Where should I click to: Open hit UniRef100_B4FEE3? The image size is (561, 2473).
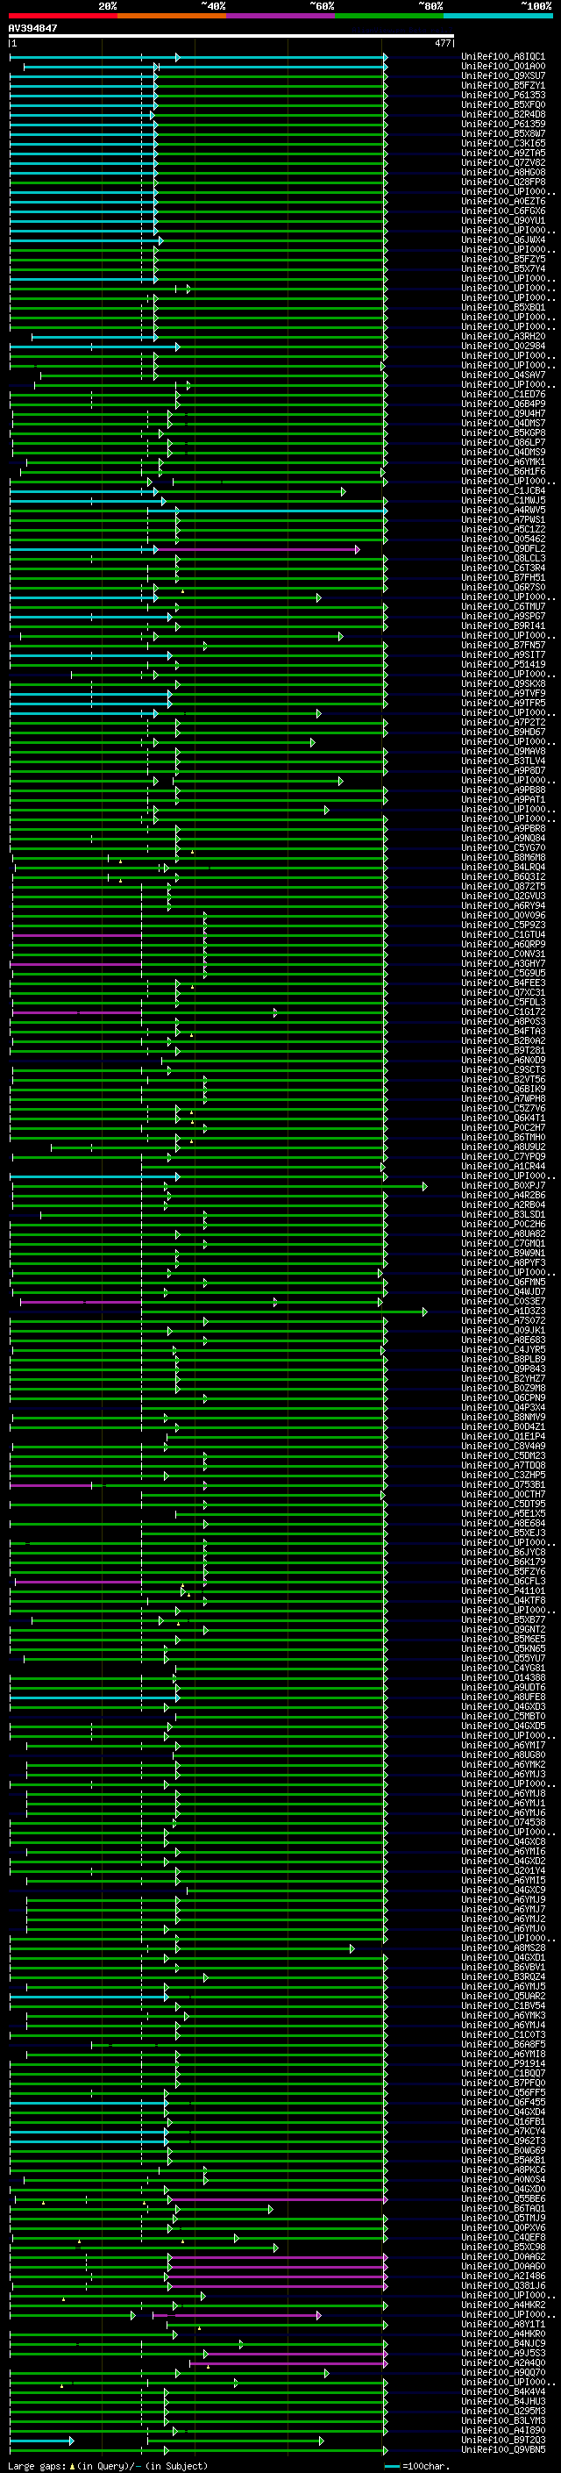[x=503, y=983]
